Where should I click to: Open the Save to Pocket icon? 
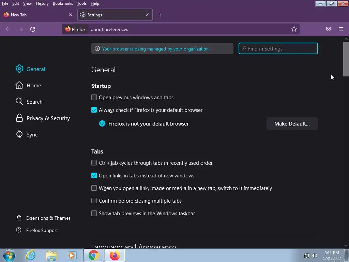pyautogui.click(x=329, y=29)
